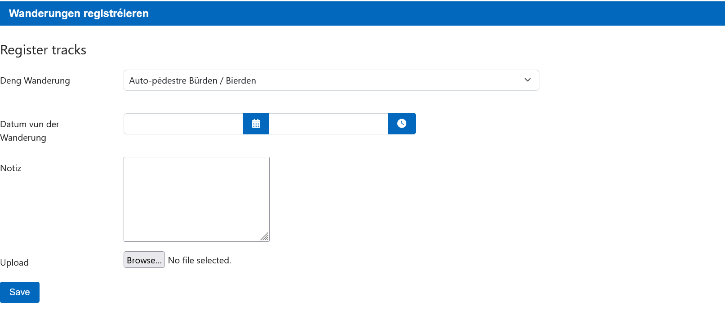
Task: Click the Notiz label
Action: click(11, 168)
